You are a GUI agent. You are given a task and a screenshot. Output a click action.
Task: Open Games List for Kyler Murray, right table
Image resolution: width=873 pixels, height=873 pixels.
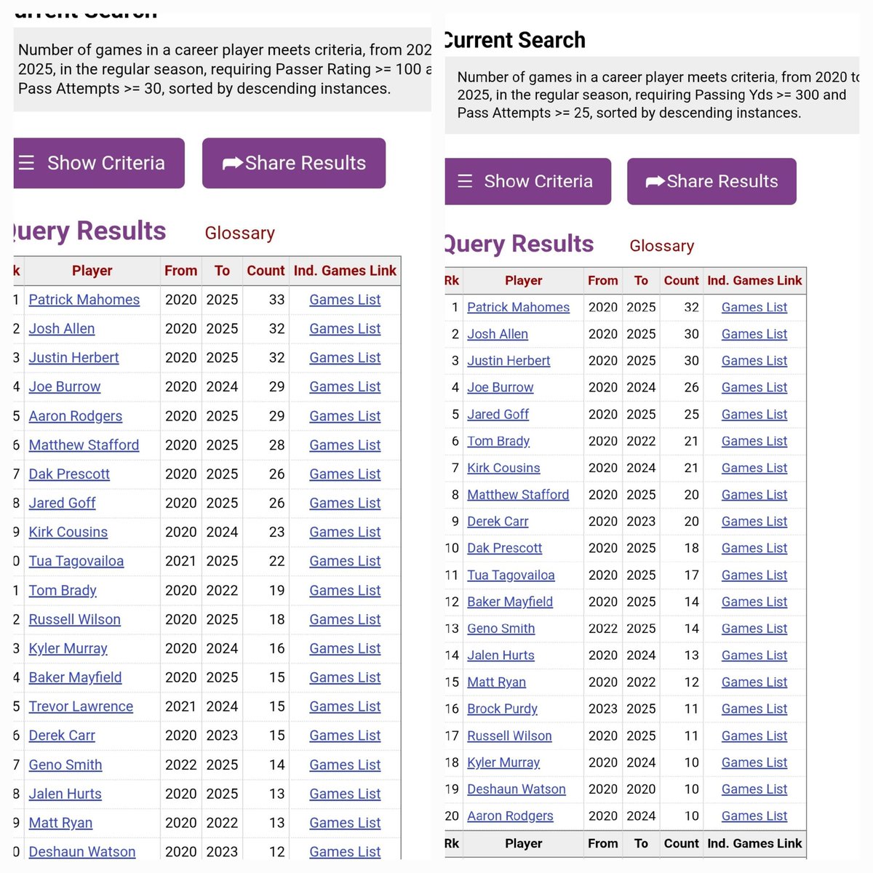point(754,762)
